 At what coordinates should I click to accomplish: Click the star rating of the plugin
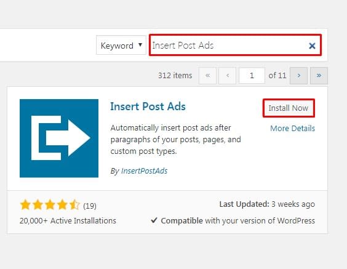coord(50,204)
